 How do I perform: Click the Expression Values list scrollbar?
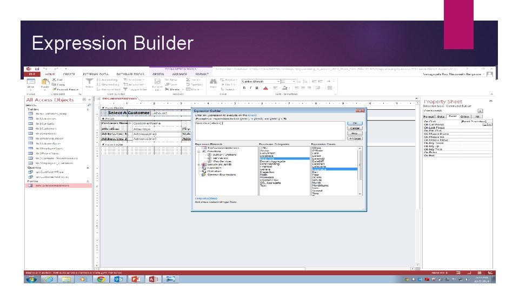(x=360, y=171)
